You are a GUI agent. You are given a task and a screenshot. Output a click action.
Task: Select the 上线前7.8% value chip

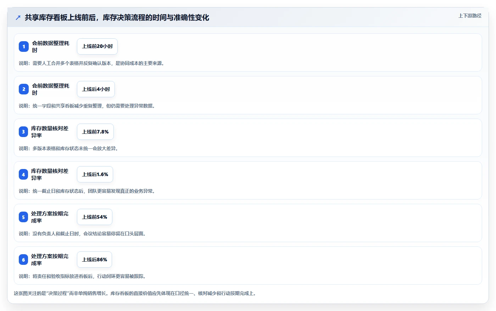95,132
